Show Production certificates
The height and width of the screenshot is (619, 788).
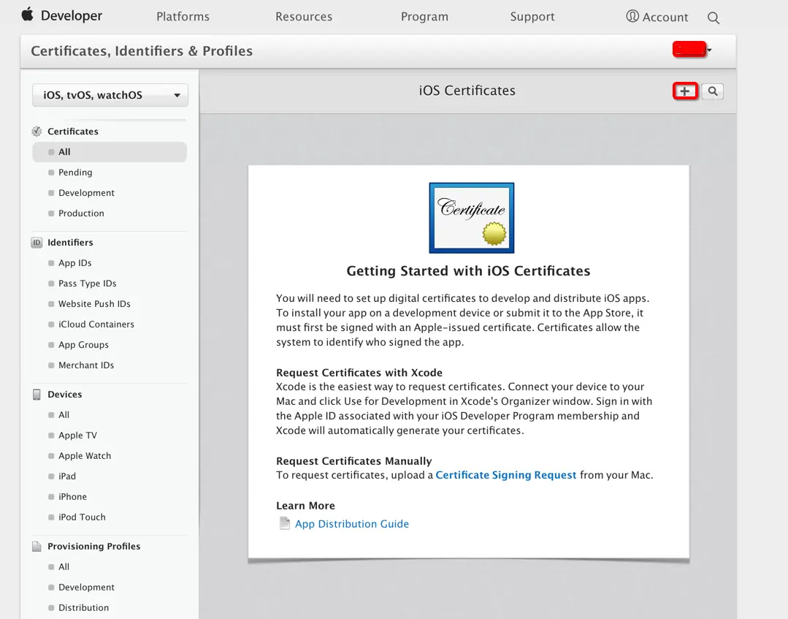click(81, 213)
